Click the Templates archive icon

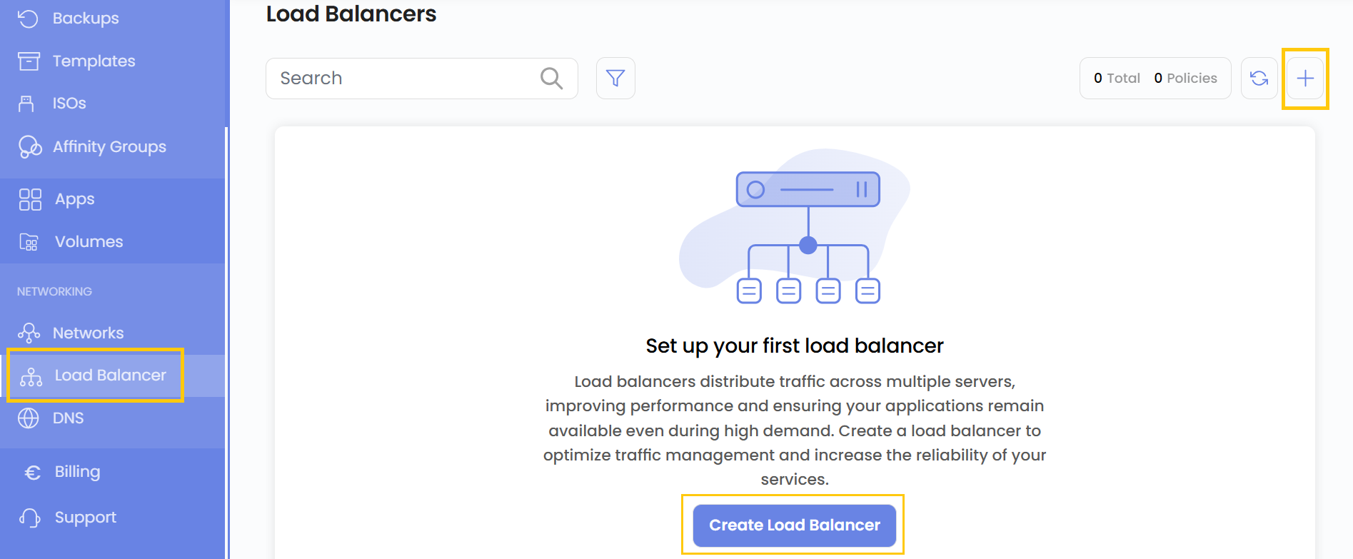(29, 61)
